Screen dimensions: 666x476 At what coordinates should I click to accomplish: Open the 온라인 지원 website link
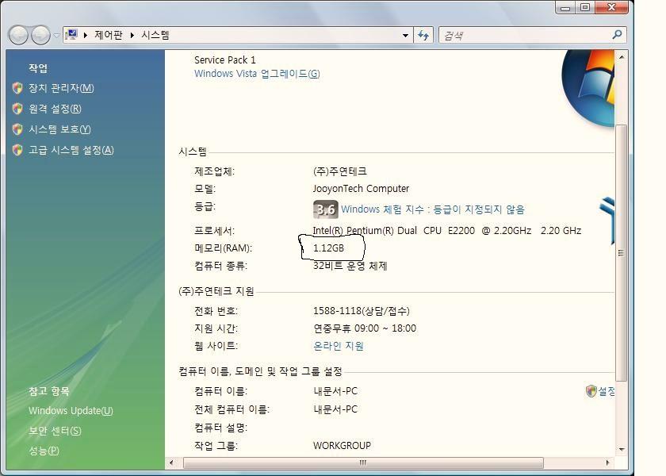click(x=339, y=346)
